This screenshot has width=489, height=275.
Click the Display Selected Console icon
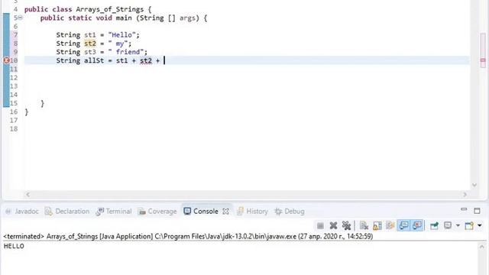click(448, 225)
